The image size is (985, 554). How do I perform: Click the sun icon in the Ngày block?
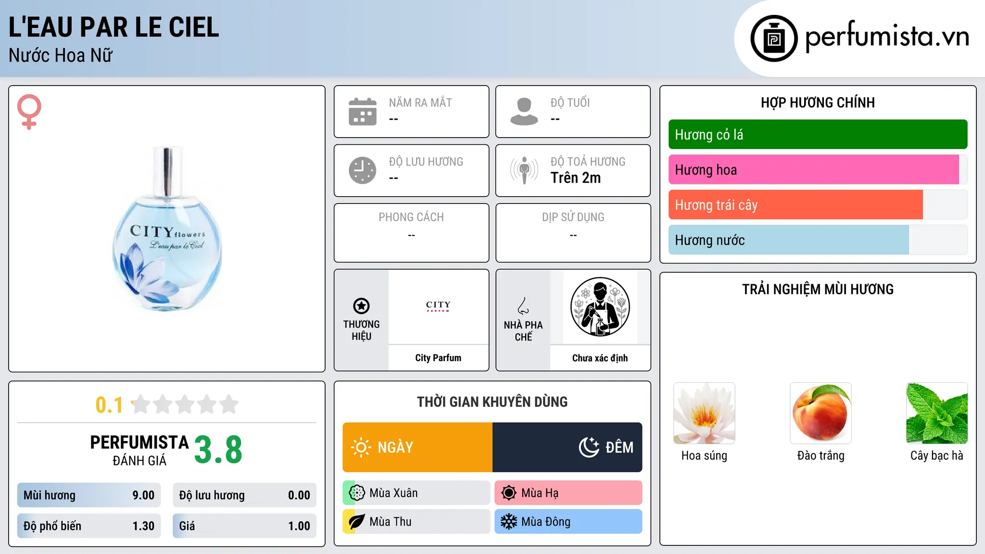[361, 447]
